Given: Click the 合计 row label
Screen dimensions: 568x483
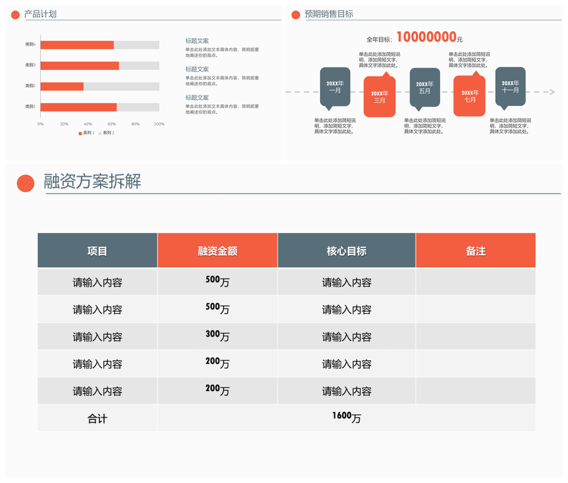Looking at the screenshot, I should [x=98, y=418].
